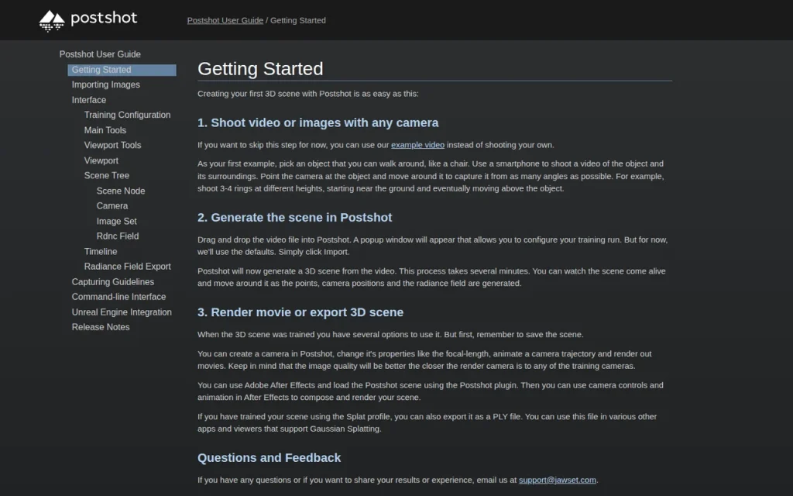Viewport: 793px width, 496px height.
Task: Open the Image Set page
Action: tap(116, 221)
